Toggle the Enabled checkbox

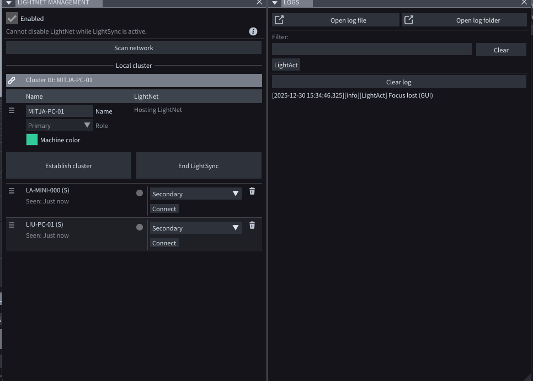tap(12, 19)
